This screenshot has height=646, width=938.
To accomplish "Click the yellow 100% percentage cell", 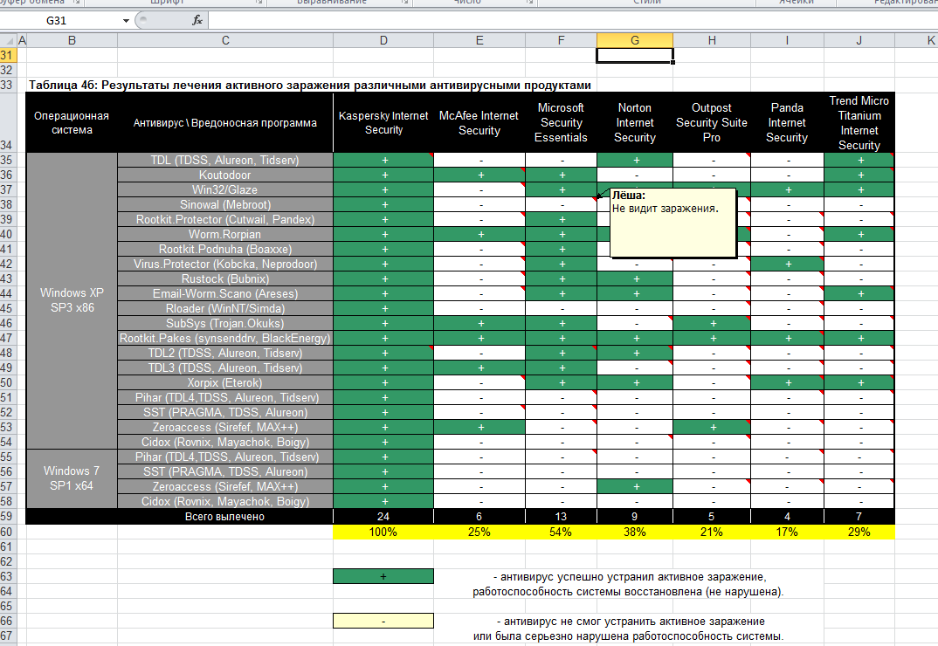I will tap(383, 532).
